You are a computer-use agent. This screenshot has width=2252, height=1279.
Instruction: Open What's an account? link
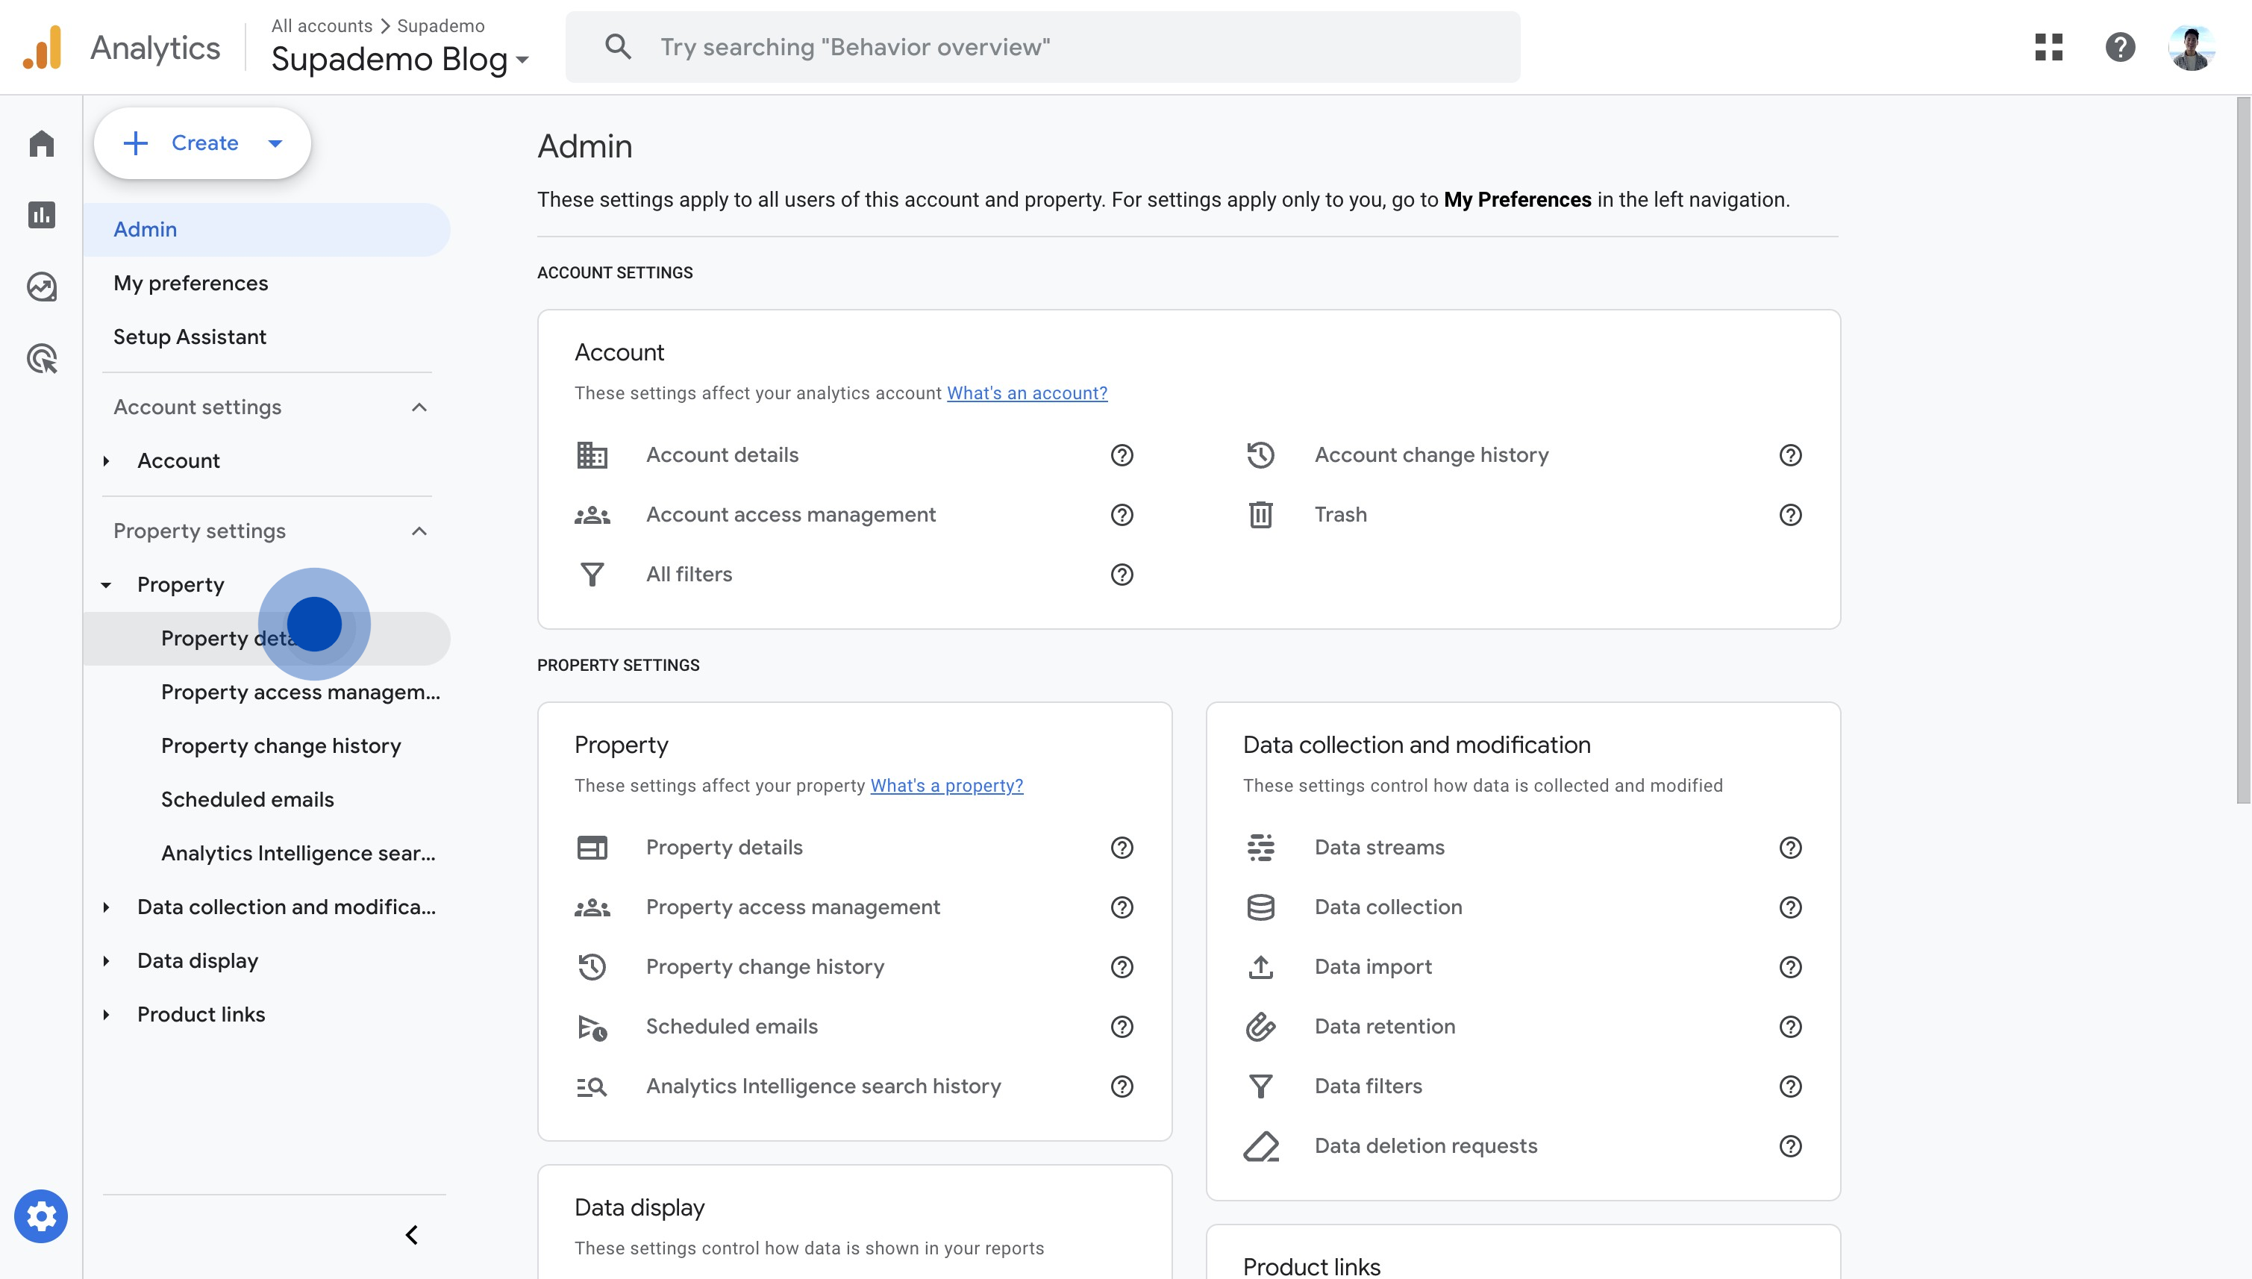(1027, 393)
